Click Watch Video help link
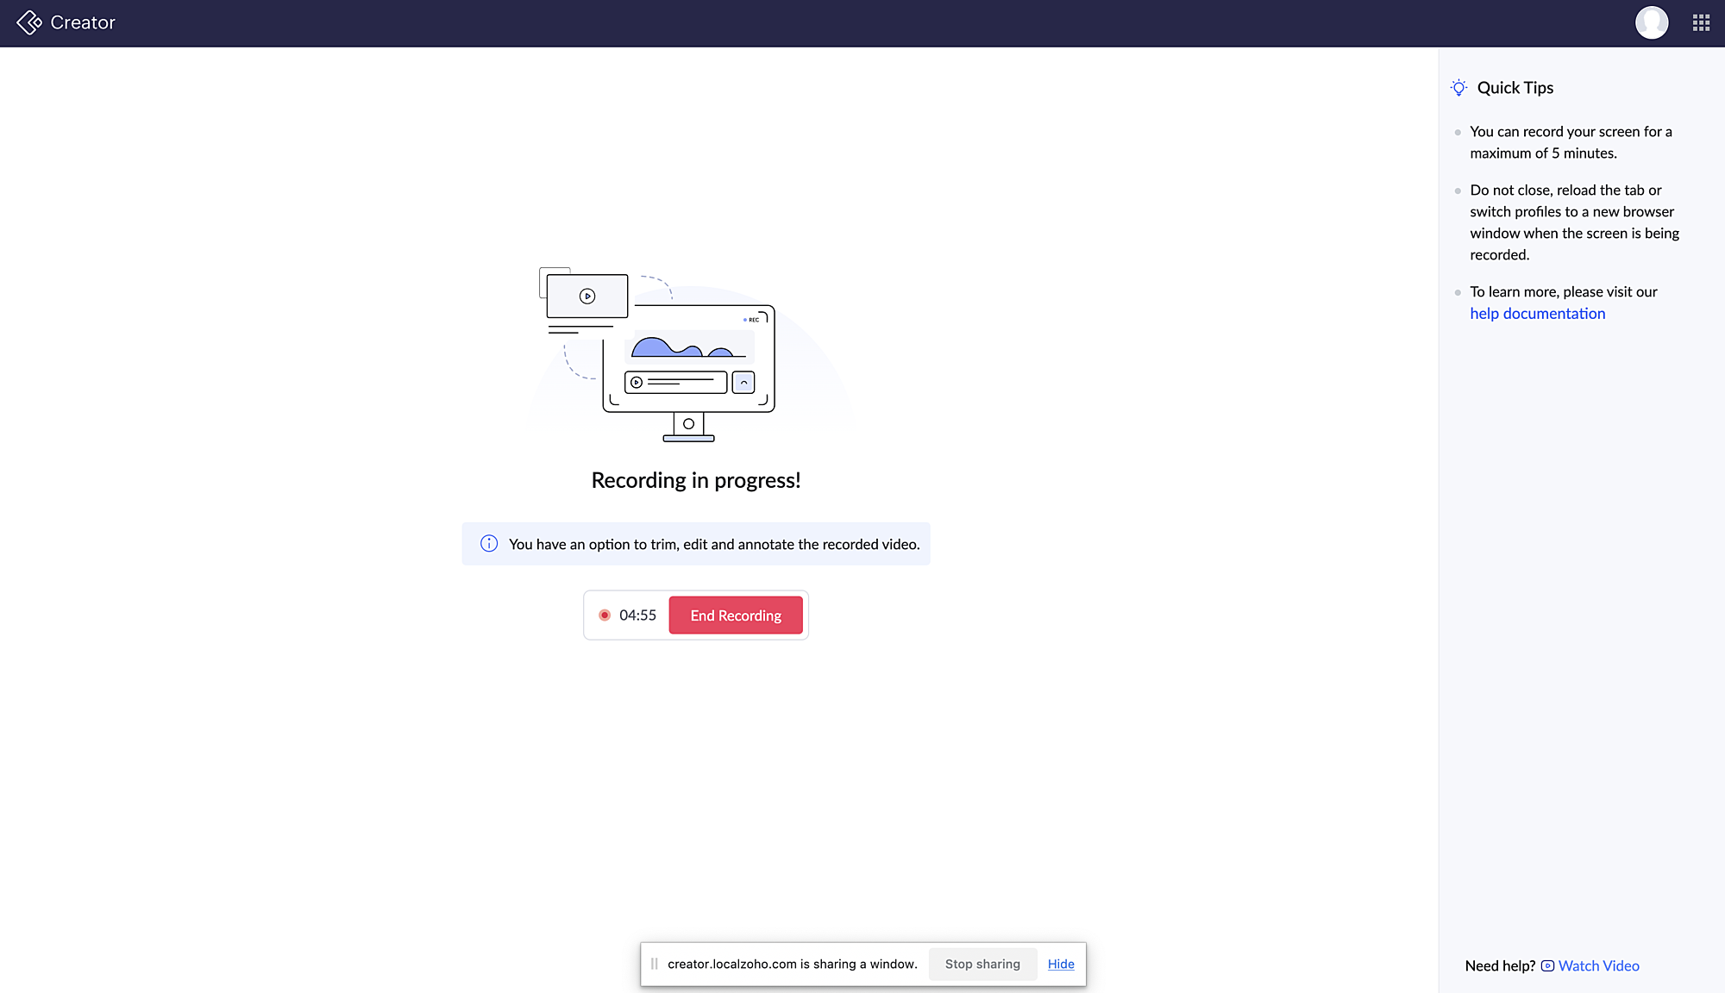Viewport: 1725px width, 993px height. tap(1599, 965)
